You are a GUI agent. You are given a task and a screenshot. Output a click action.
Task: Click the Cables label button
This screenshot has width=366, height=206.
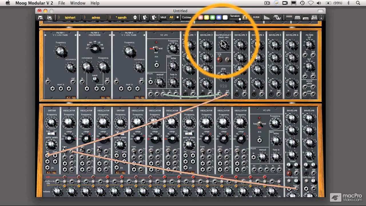tap(186, 17)
